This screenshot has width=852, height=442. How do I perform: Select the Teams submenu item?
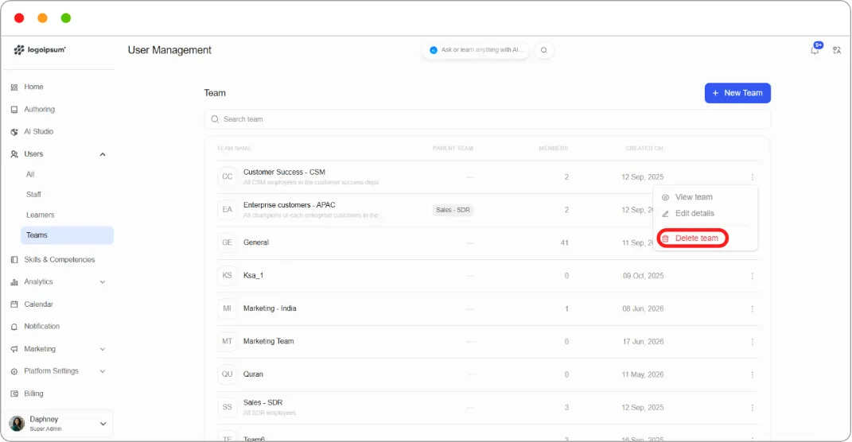pos(67,235)
